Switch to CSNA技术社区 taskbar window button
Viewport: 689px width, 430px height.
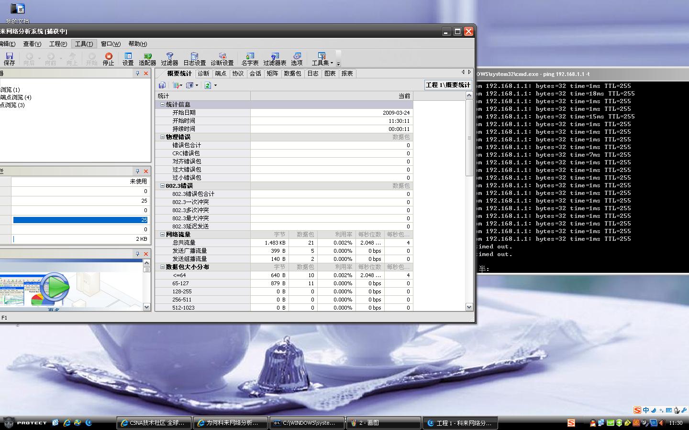coord(154,423)
